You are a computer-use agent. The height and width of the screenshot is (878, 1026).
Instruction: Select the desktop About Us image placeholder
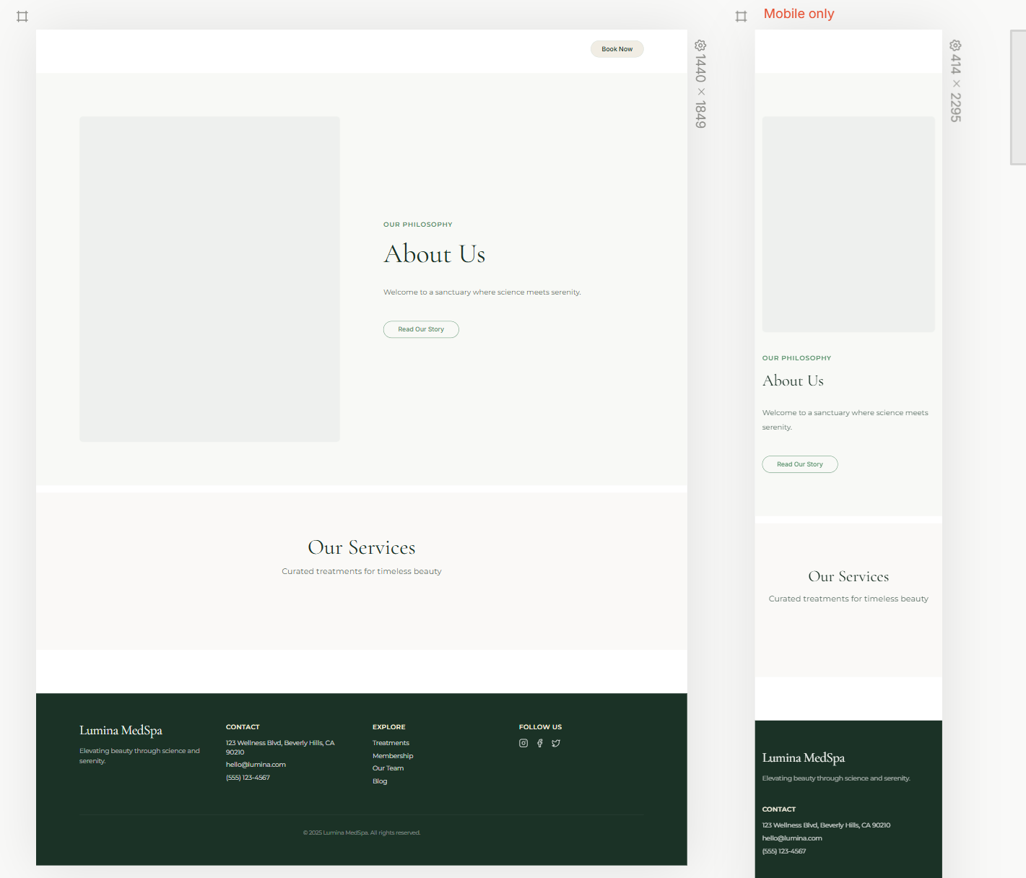tap(209, 279)
